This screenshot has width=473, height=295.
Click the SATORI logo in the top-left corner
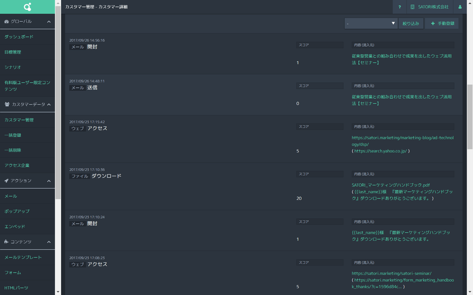(27, 7)
